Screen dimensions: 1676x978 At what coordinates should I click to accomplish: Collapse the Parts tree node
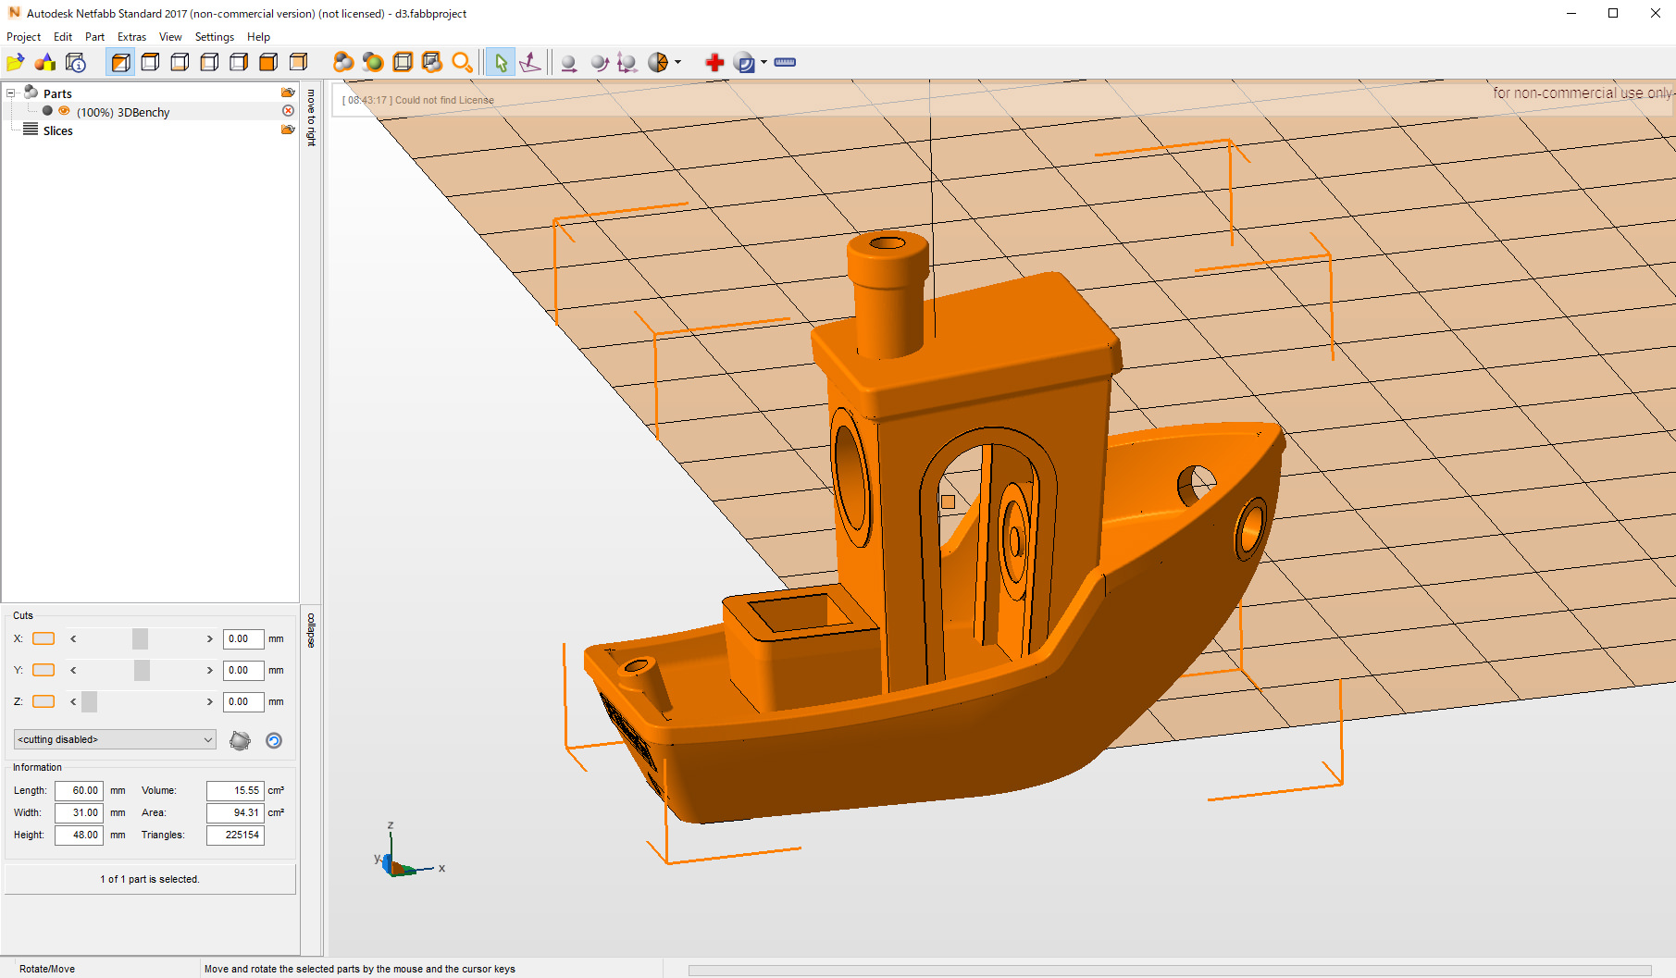coord(11,93)
